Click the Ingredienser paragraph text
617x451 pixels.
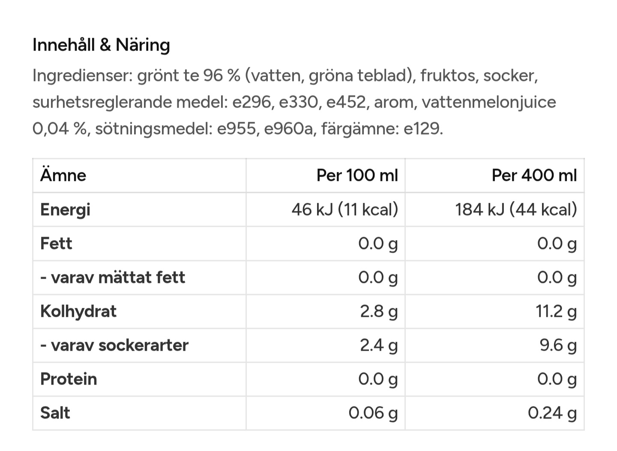pos(294,102)
